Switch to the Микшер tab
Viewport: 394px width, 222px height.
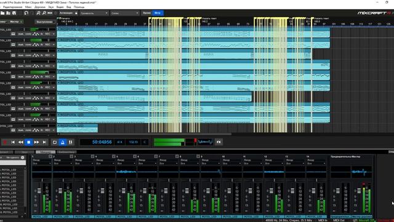pyautogui.click(x=46, y=152)
